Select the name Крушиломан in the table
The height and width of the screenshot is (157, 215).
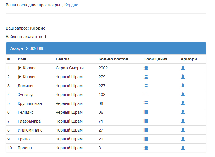(30, 104)
